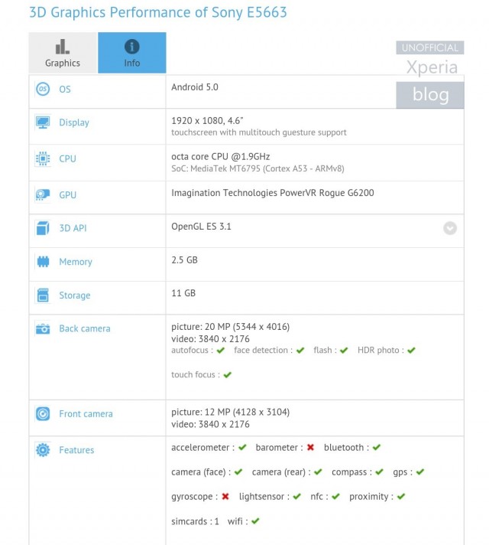Click the autofocus green checkmark

(x=221, y=351)
